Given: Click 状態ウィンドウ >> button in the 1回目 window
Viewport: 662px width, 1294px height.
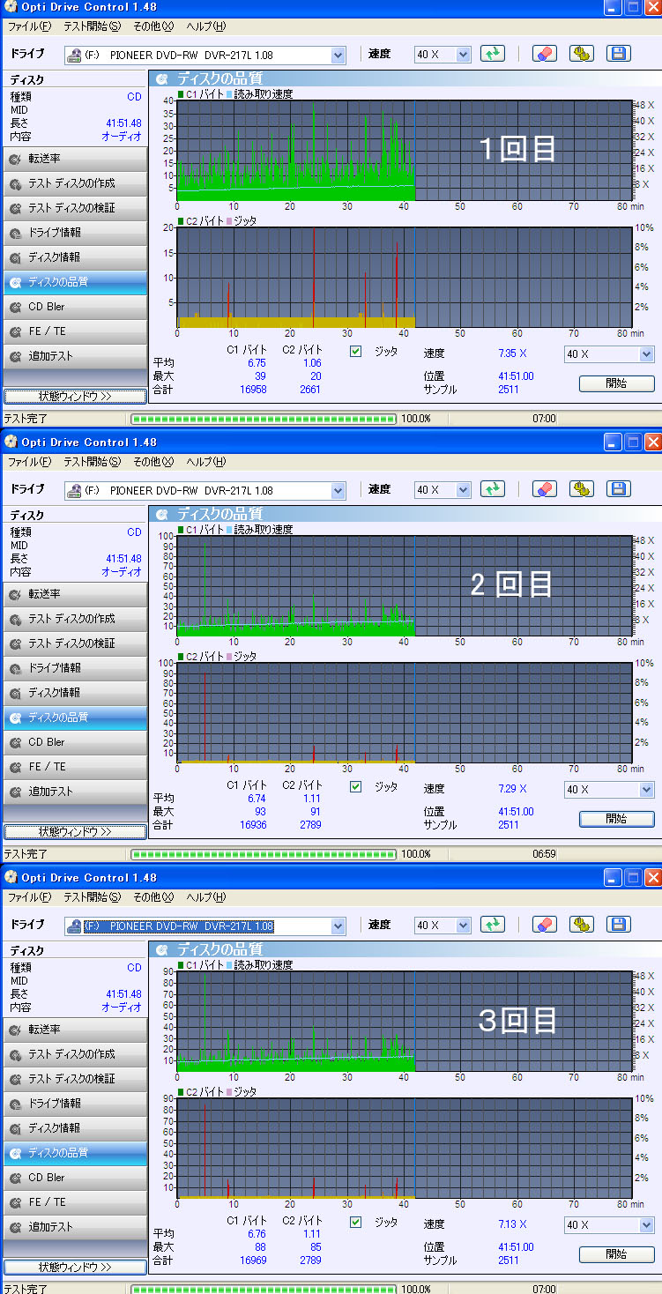Looking at the screenshot, I should coord(75,396).
